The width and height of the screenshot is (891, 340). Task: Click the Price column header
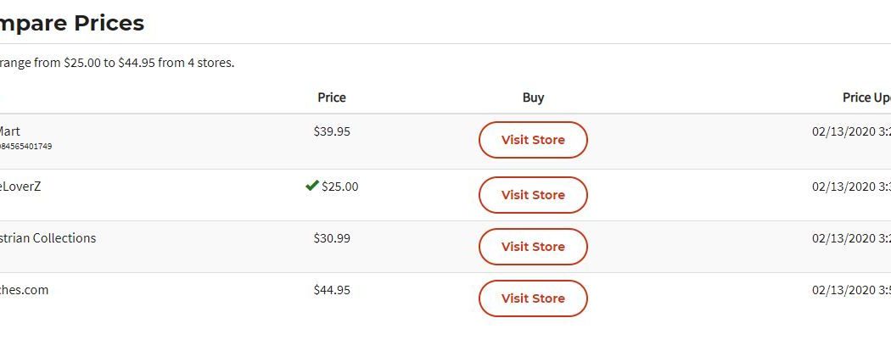[332, 98]
